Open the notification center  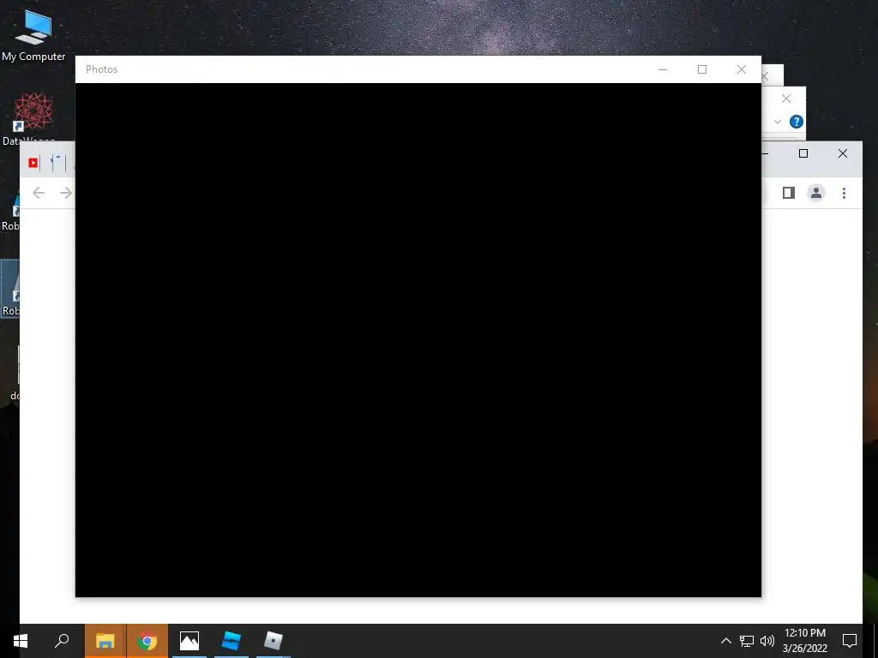[x=850, y=641]
